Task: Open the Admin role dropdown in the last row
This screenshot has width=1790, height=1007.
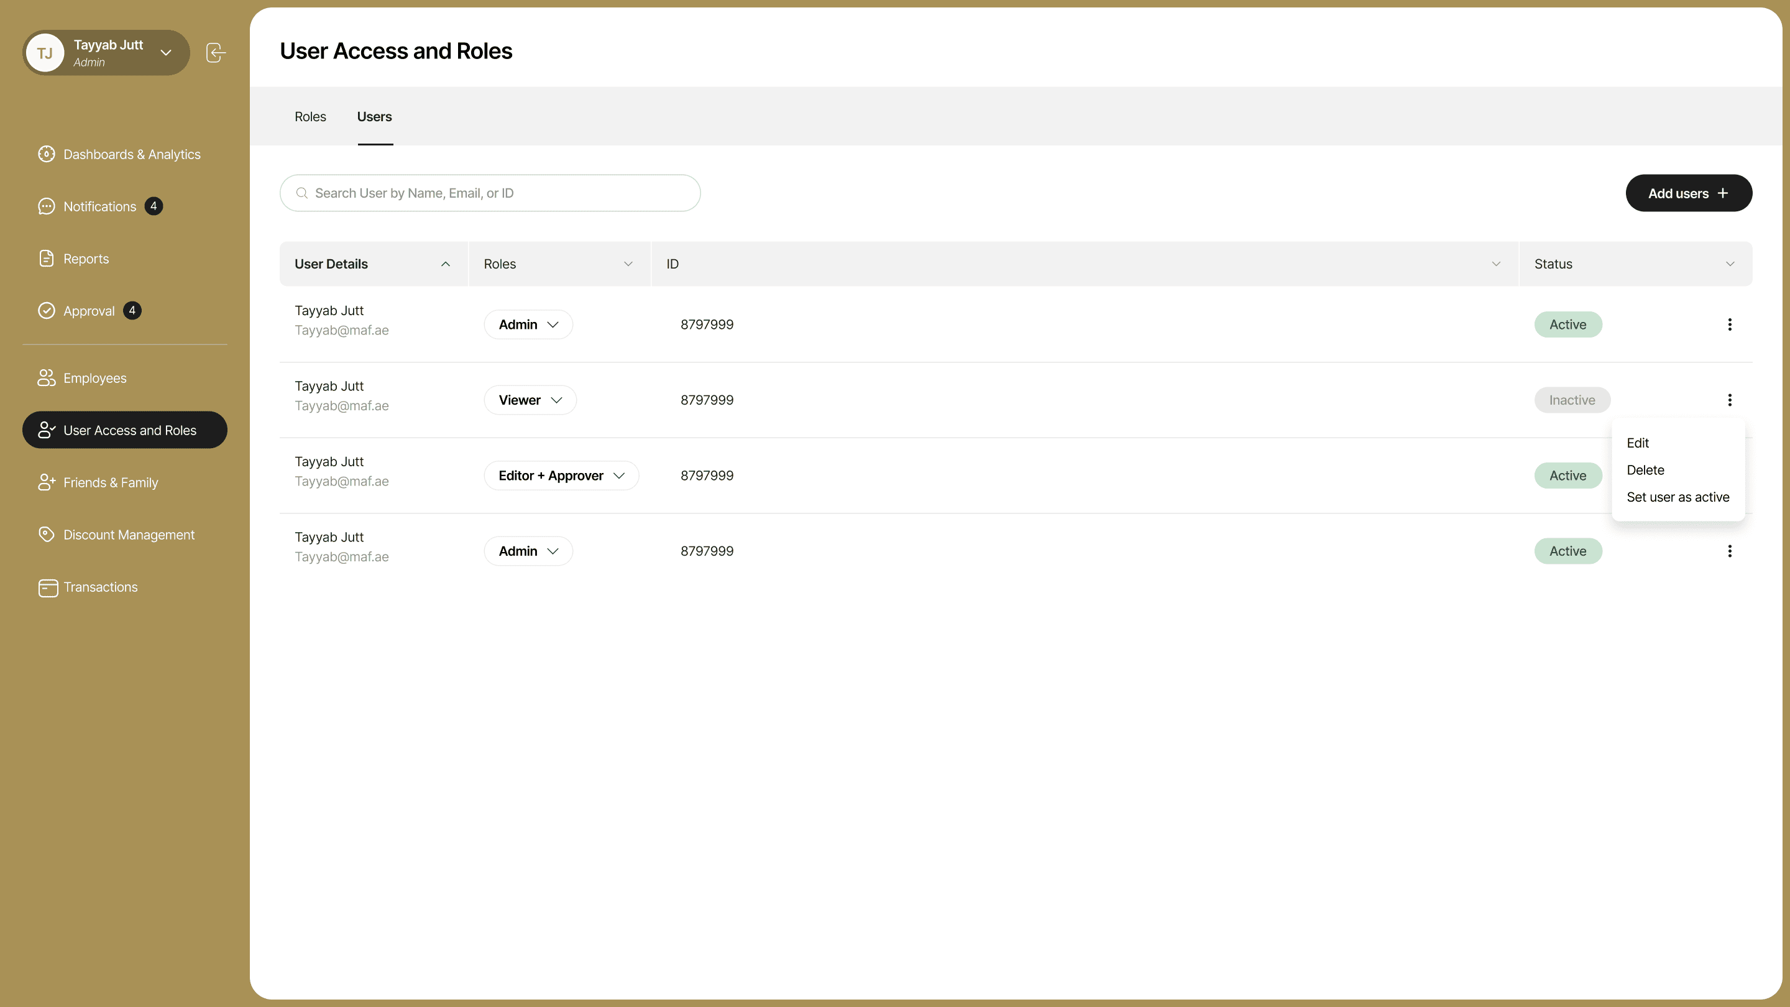Action: coord(528,551)
